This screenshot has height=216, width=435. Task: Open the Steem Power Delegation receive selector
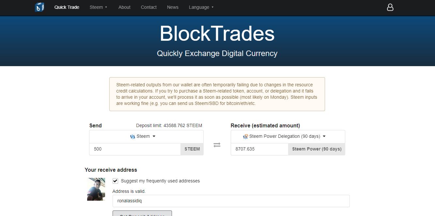click(288, 137)
